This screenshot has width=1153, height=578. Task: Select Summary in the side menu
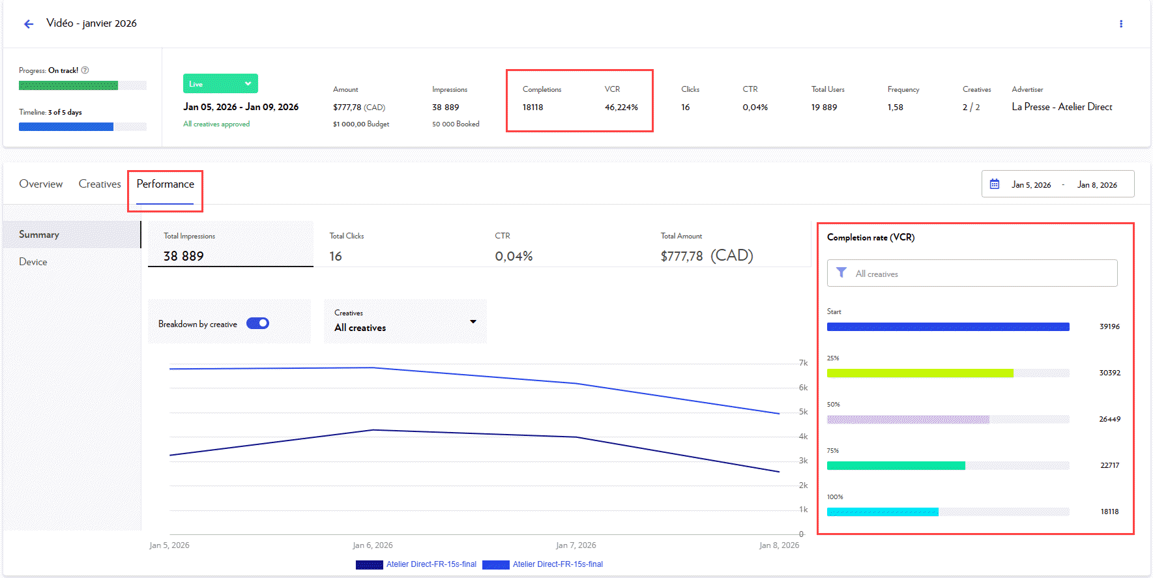(39, 235)
